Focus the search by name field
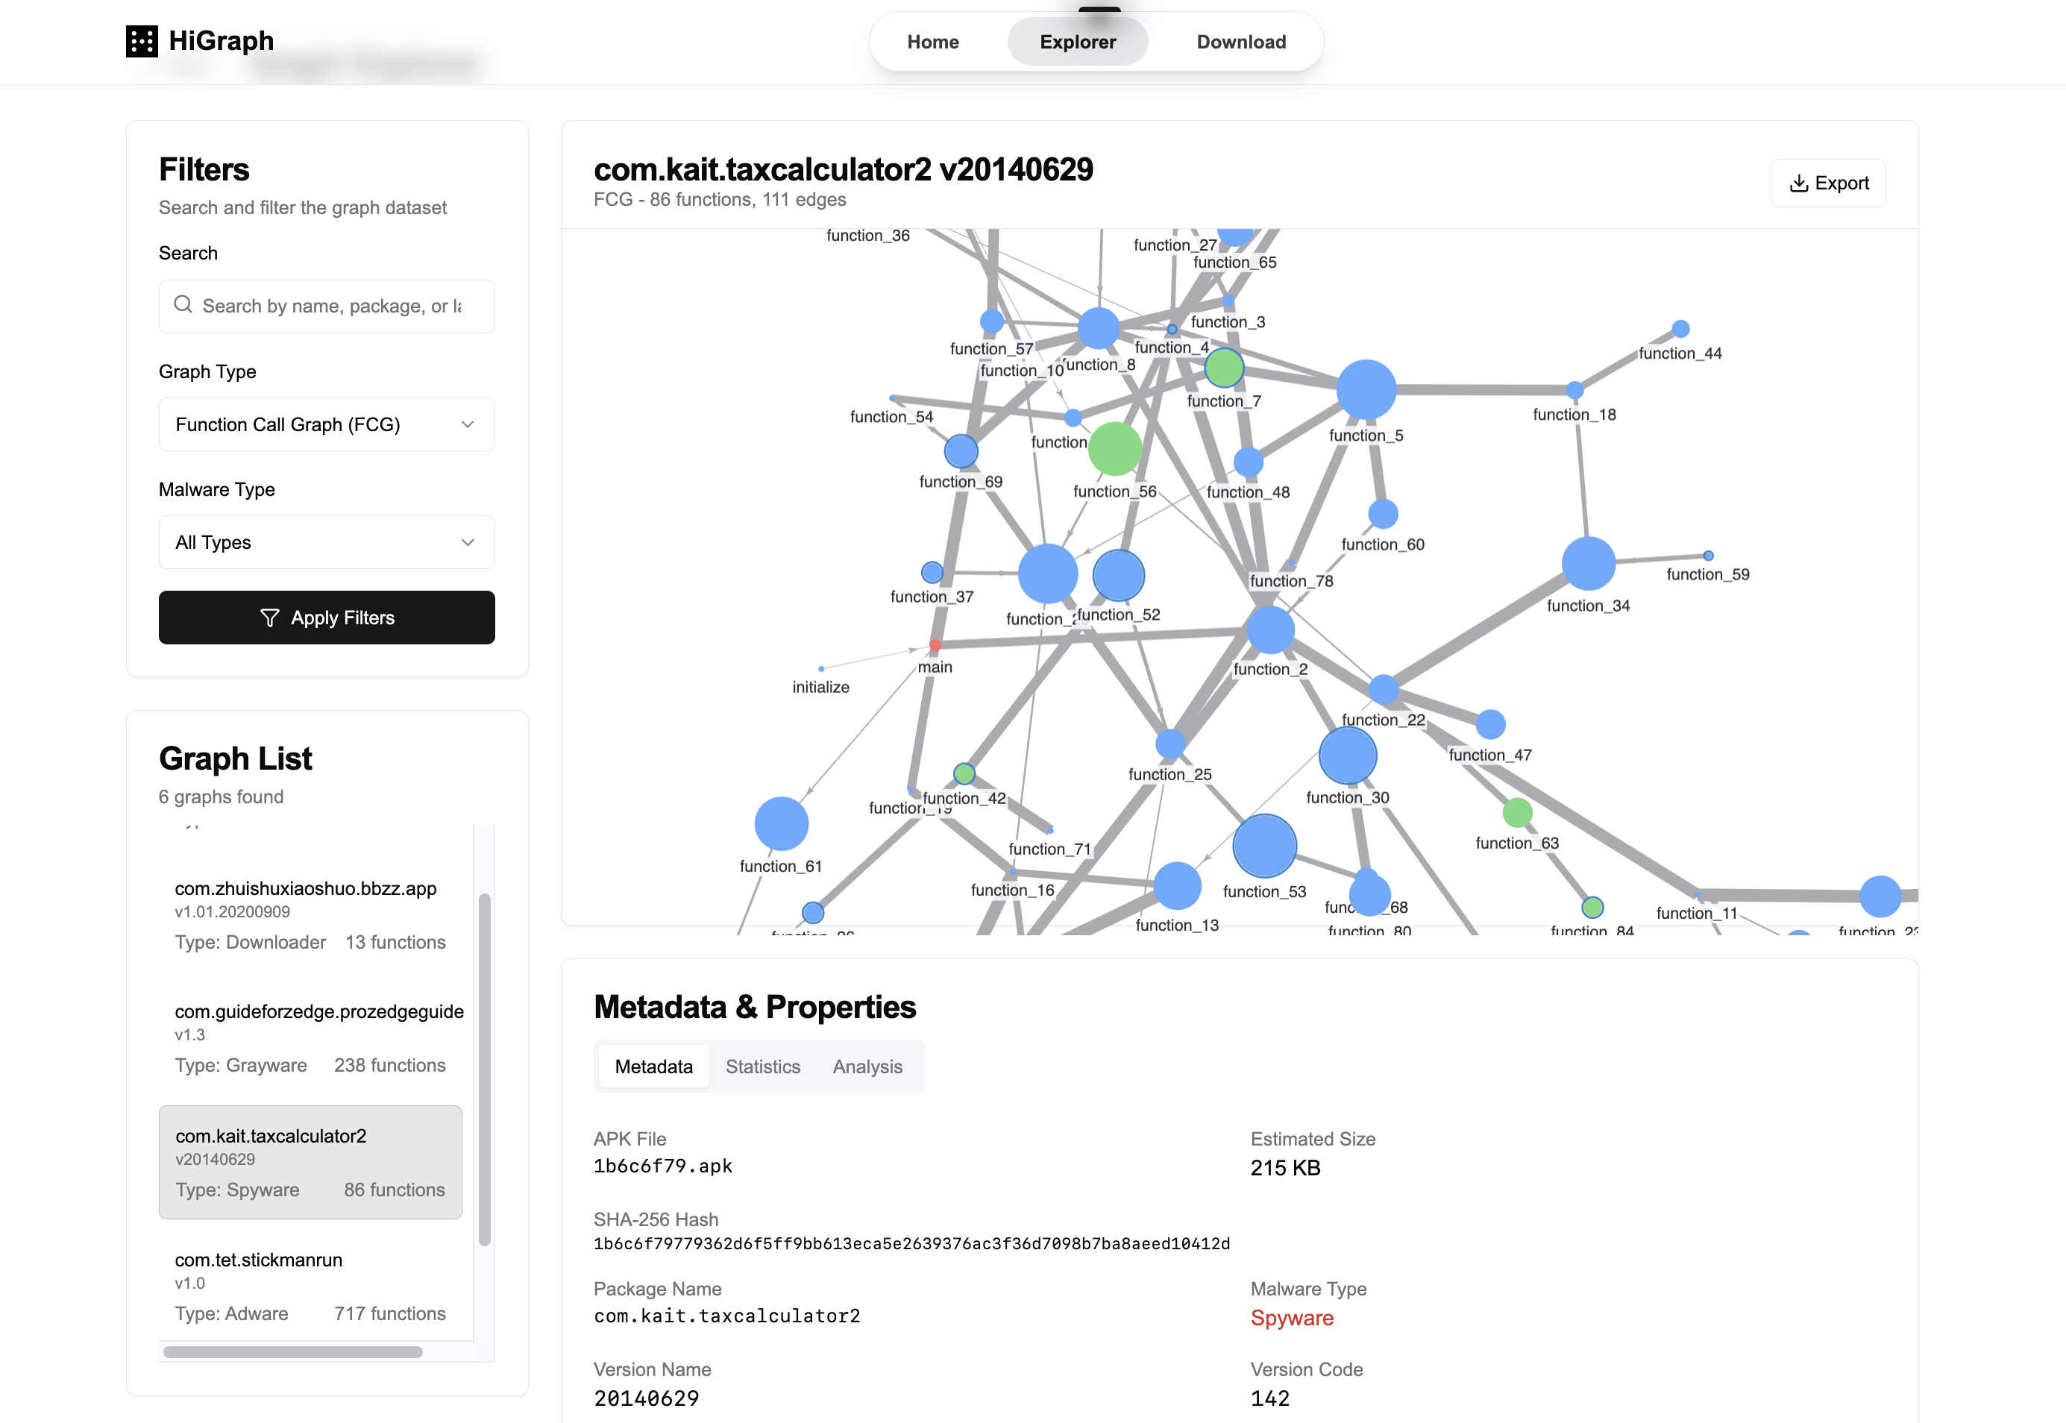 tap(339, 306)
